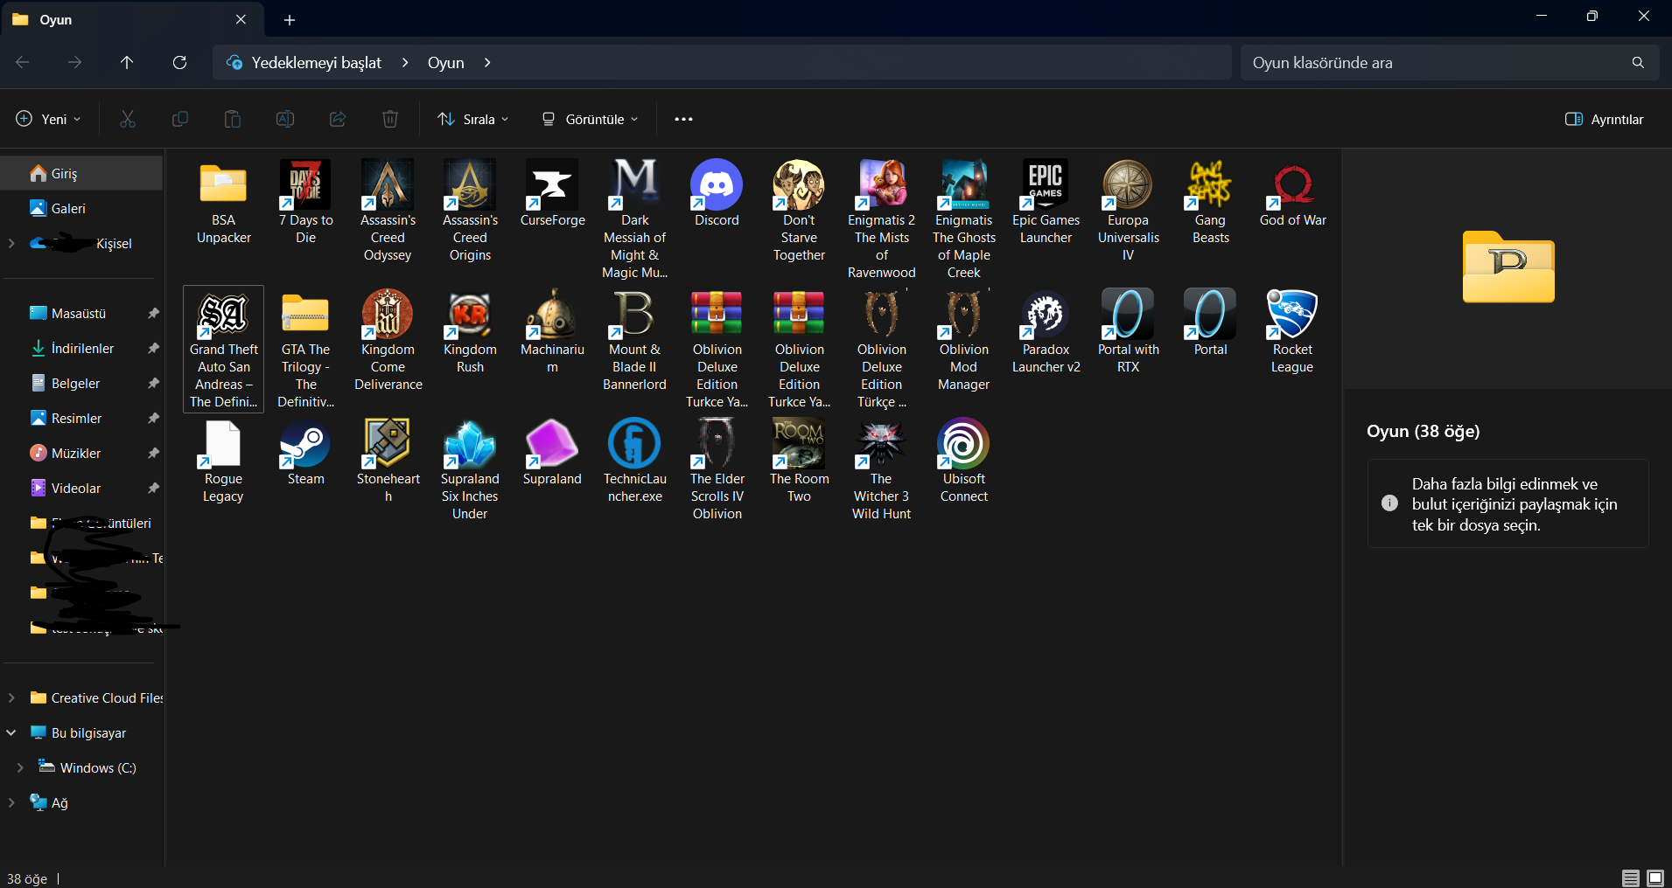Go up one folder level
Screen dimensions: 1672x888
127,62
